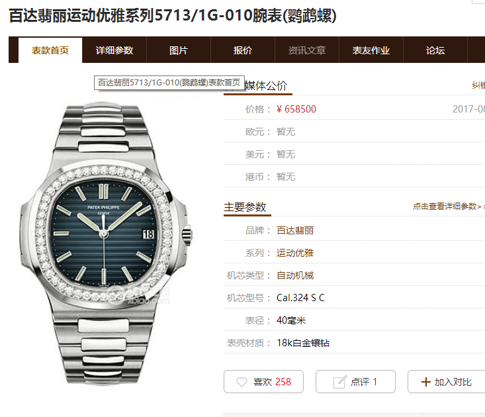Click the 点评 1 button
The width and height of the screenshot is (485, 417).
[x=355, y=382]
